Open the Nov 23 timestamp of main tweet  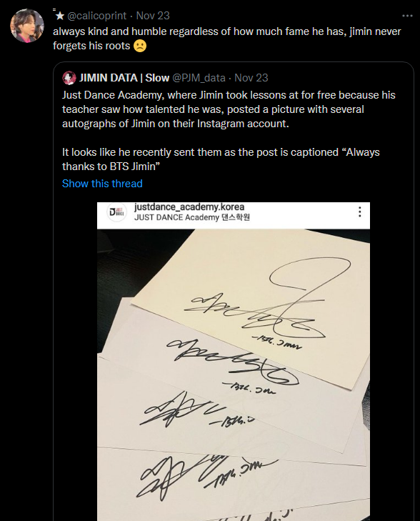coord(153,16)
